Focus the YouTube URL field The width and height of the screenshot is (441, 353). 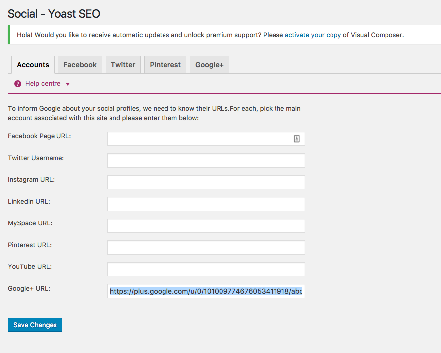point(206,269)
